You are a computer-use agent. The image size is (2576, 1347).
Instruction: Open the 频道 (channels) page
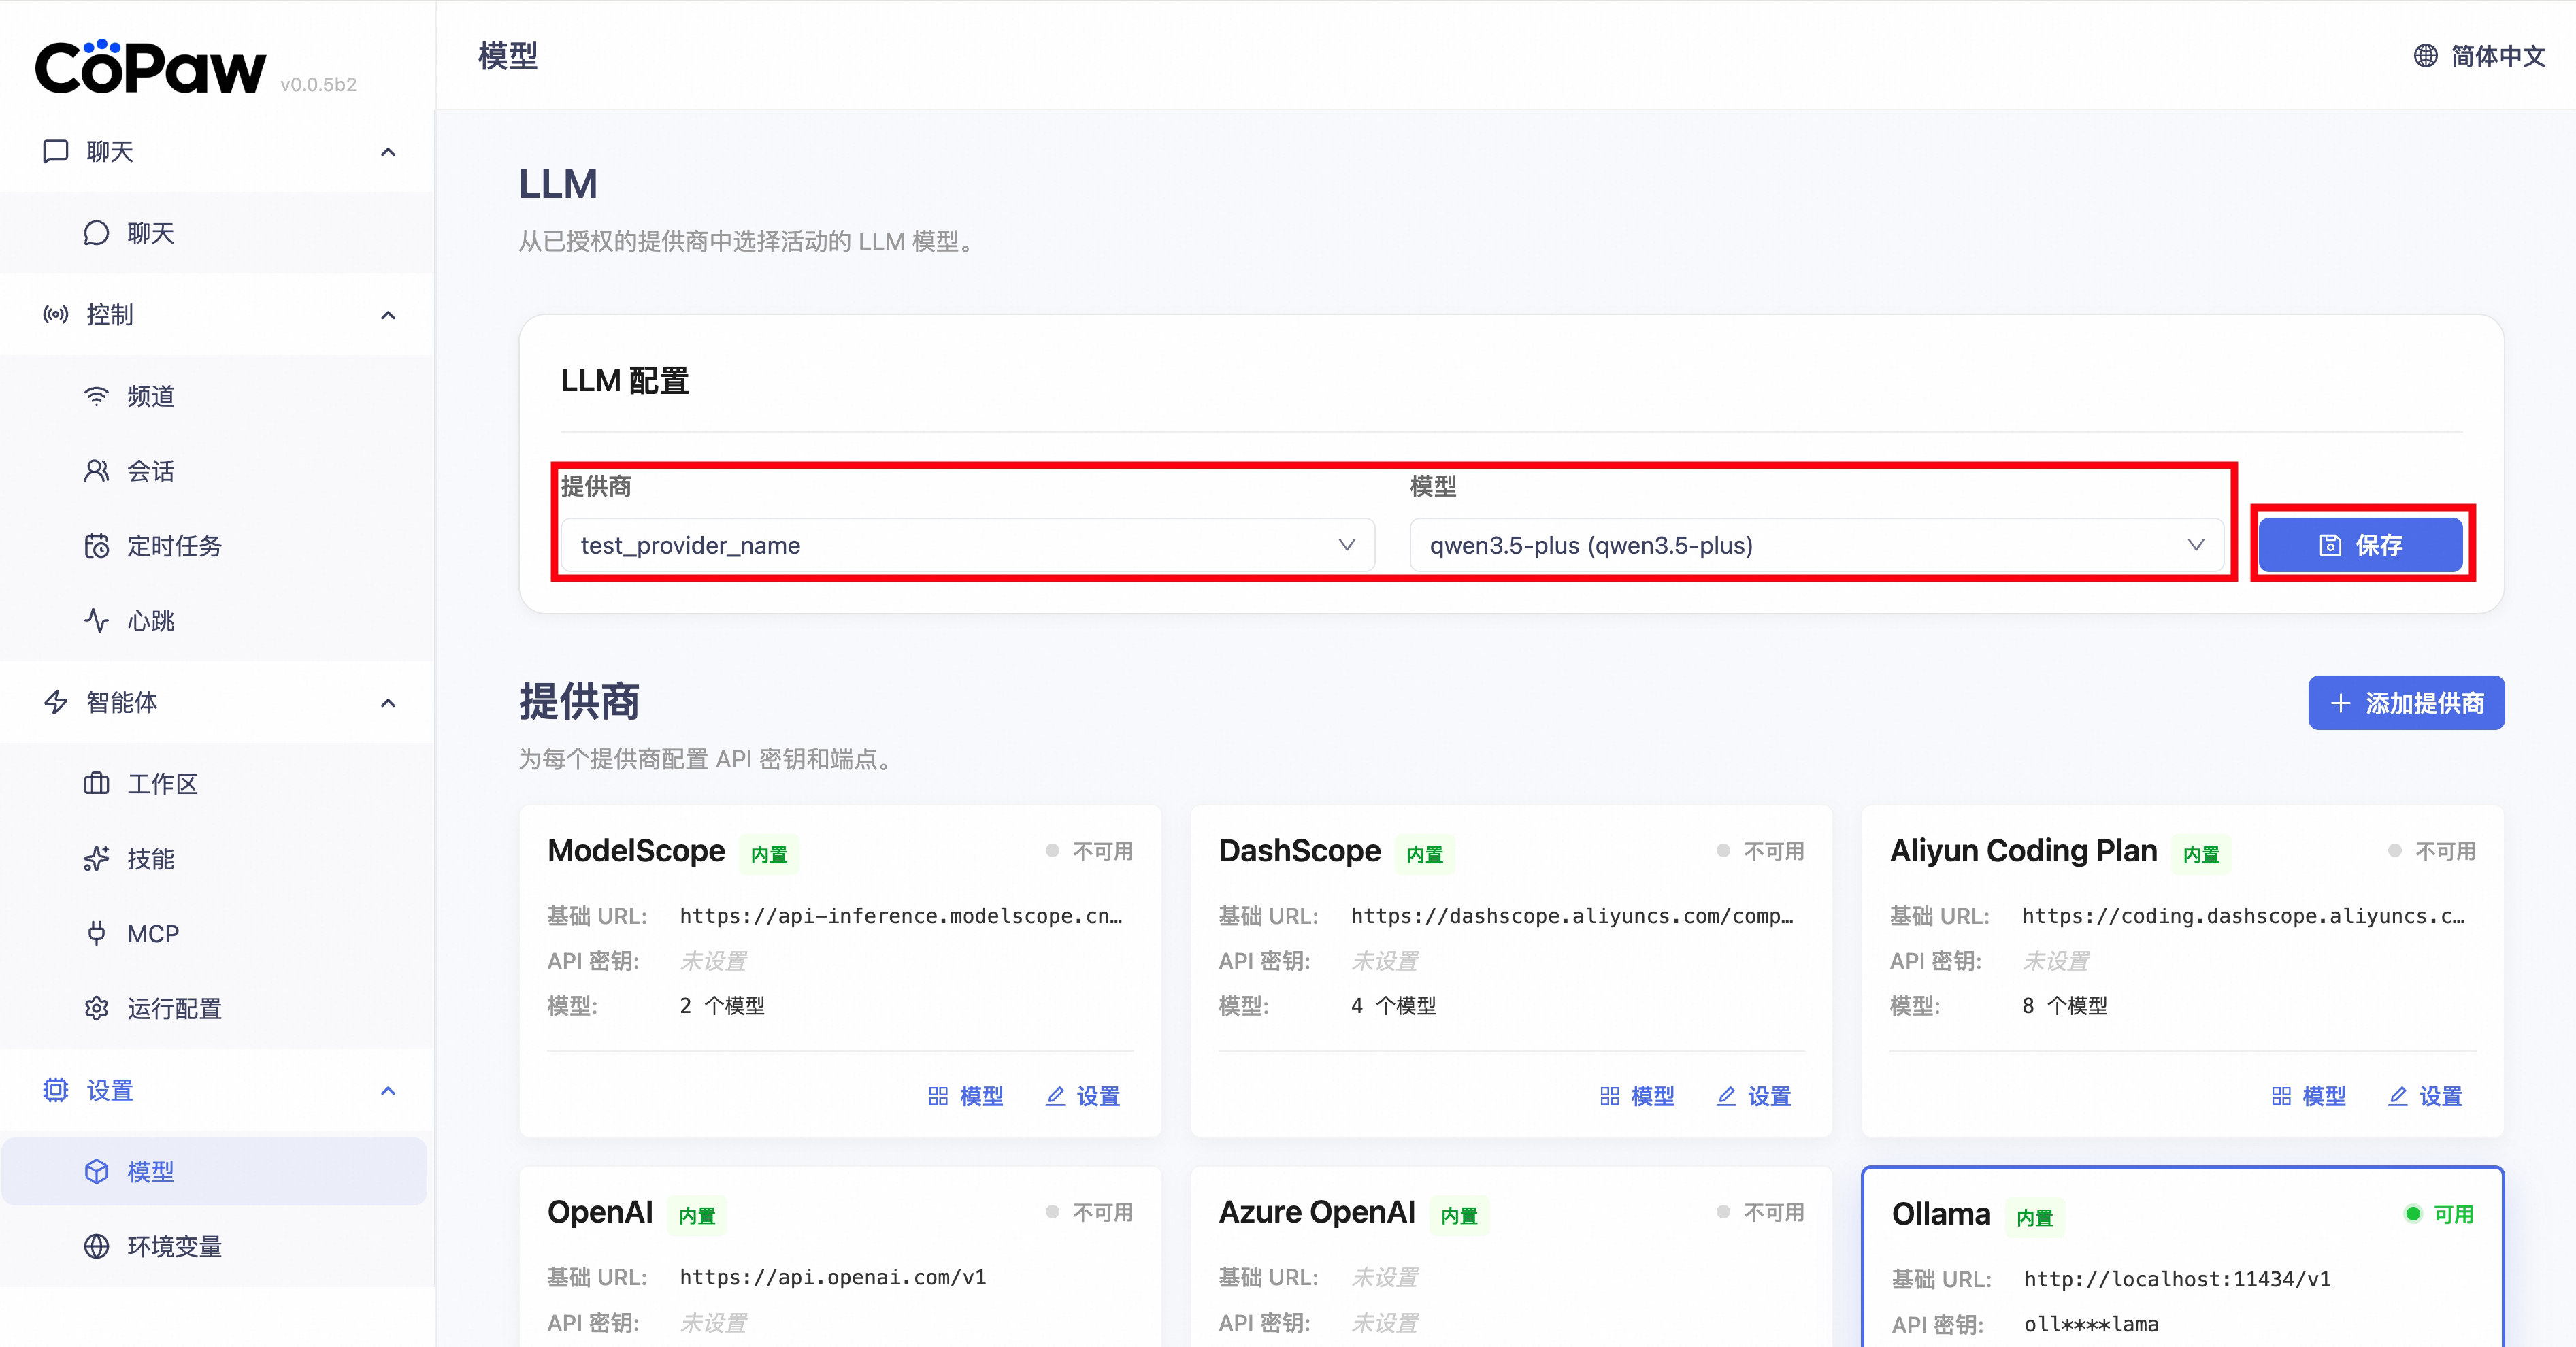(x=150, y=397)
